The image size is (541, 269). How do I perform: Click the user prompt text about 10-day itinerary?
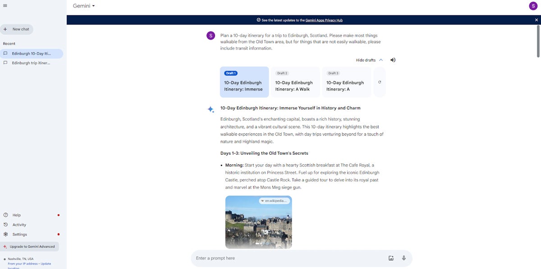point(300,42)
